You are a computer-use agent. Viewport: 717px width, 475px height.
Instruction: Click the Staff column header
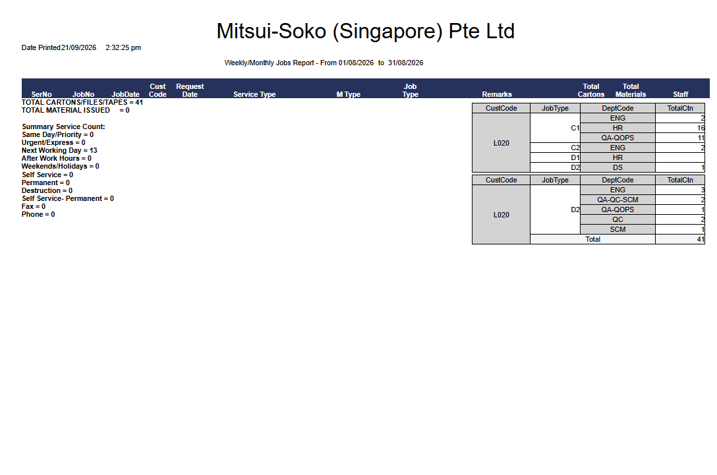click(x=680, y=94)
